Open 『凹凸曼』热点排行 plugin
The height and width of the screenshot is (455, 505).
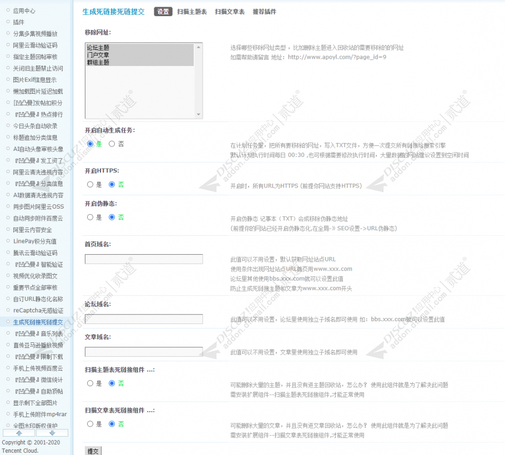pos(38,114)
